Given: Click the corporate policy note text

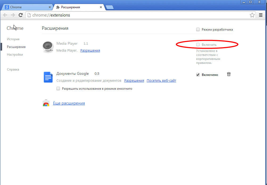Looking at the screenshot, I should (x=208, y=57).
